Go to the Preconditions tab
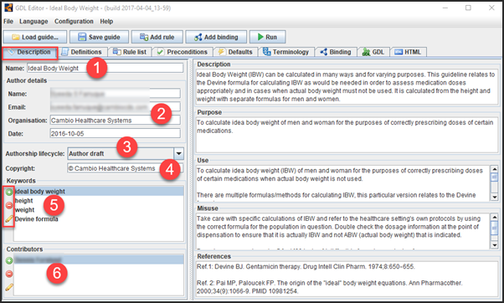Screen dimensions: 504x303 183,52
